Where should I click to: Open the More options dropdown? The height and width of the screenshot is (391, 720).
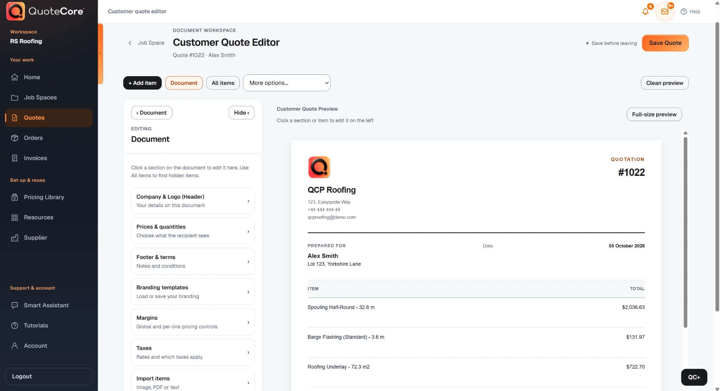pos(287,83)
